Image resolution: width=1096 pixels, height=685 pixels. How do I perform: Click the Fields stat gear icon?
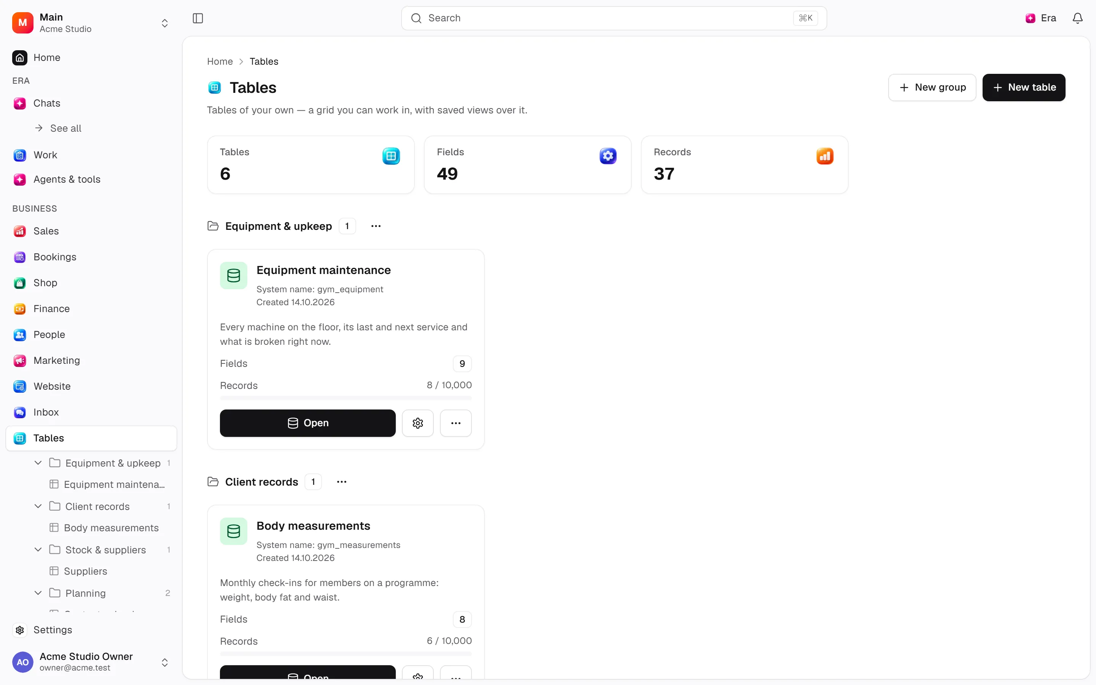point(608,156)
